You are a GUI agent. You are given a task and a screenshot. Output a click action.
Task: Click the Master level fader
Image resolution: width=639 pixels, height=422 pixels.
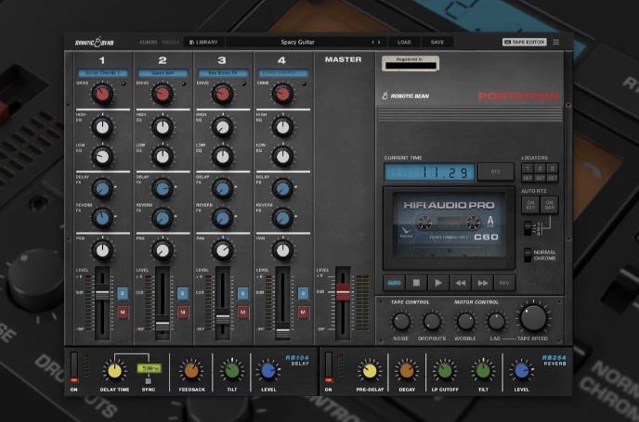tap(343, 293)
